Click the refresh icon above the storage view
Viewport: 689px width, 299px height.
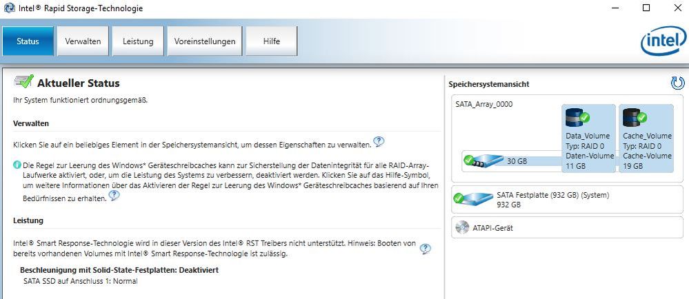[x=677, y=83]
